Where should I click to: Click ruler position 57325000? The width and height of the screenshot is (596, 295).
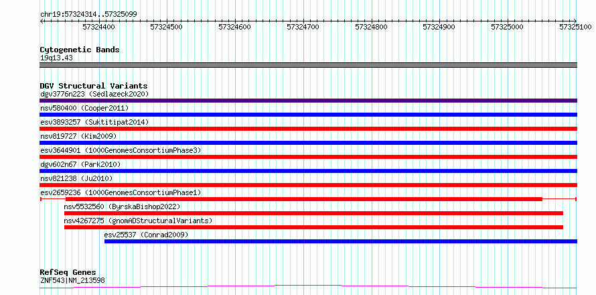(x=507, y=27)
